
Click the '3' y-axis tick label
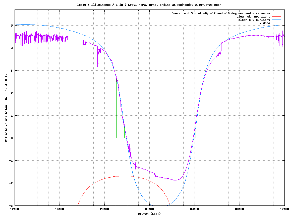click(x=12, y=71)
